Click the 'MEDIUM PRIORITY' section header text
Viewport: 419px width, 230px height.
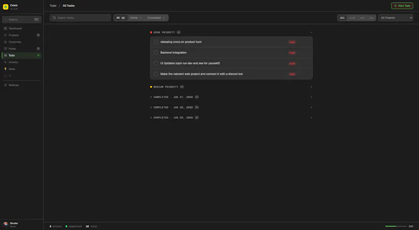[x=166, y=87]
